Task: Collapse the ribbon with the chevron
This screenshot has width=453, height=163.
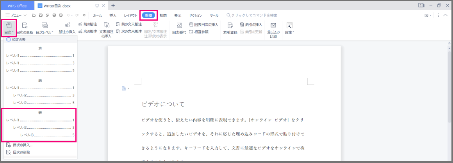Action: (x=446, y=15)
